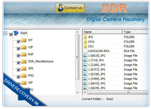Click the tree scrollbar up arrow

(77, 32)
